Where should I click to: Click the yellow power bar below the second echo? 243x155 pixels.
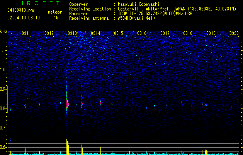[82, 150]
